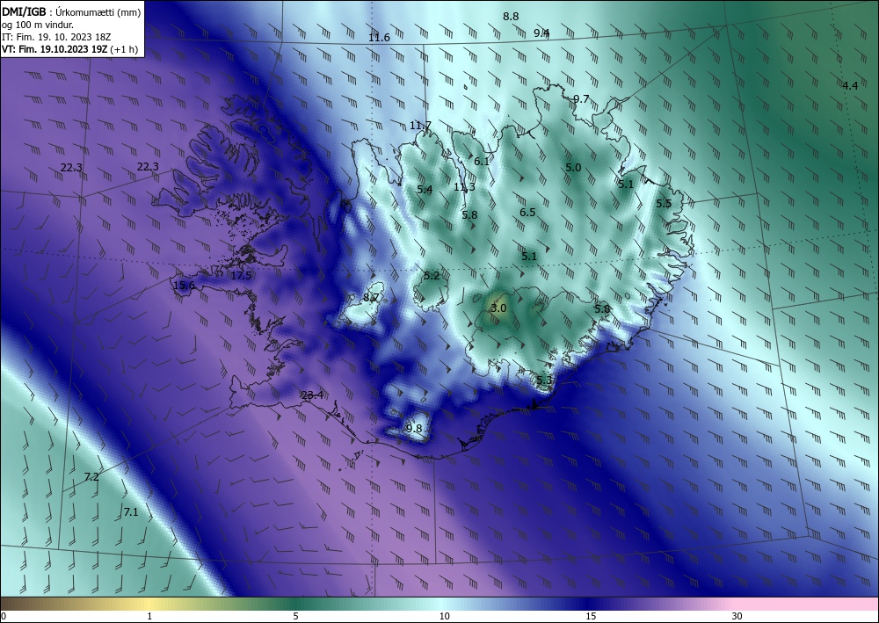Click the color scale label '15'
This screenshot has width=879, height=623.
coord(591,616)
